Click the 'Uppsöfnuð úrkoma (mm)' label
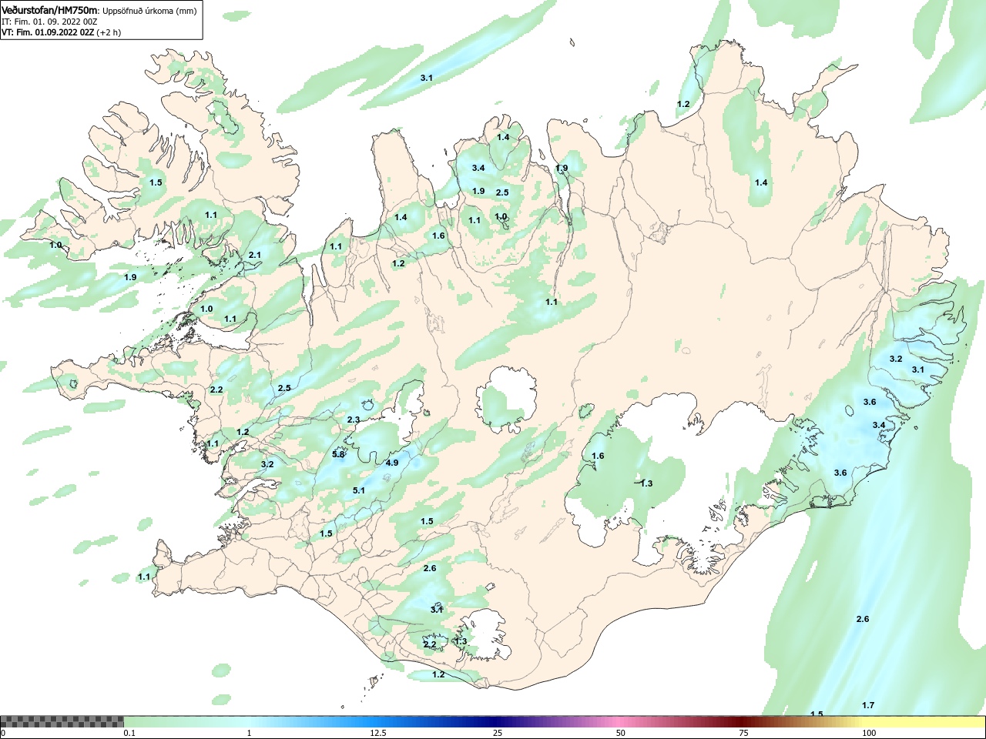The width and height of the screenshot is (986, 739). click(150, 11)
